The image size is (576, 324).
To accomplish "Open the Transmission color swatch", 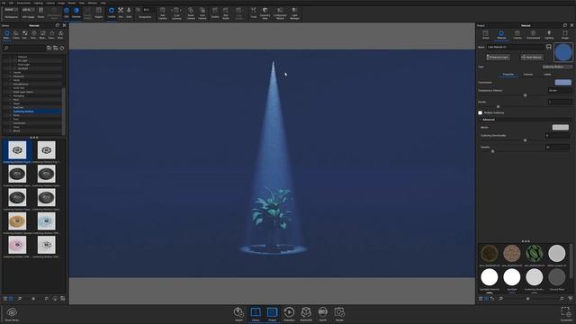I will point(563,82).
